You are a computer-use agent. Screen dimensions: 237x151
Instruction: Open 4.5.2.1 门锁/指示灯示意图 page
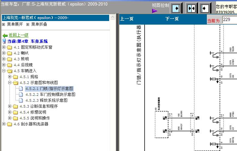coord(49,89)
